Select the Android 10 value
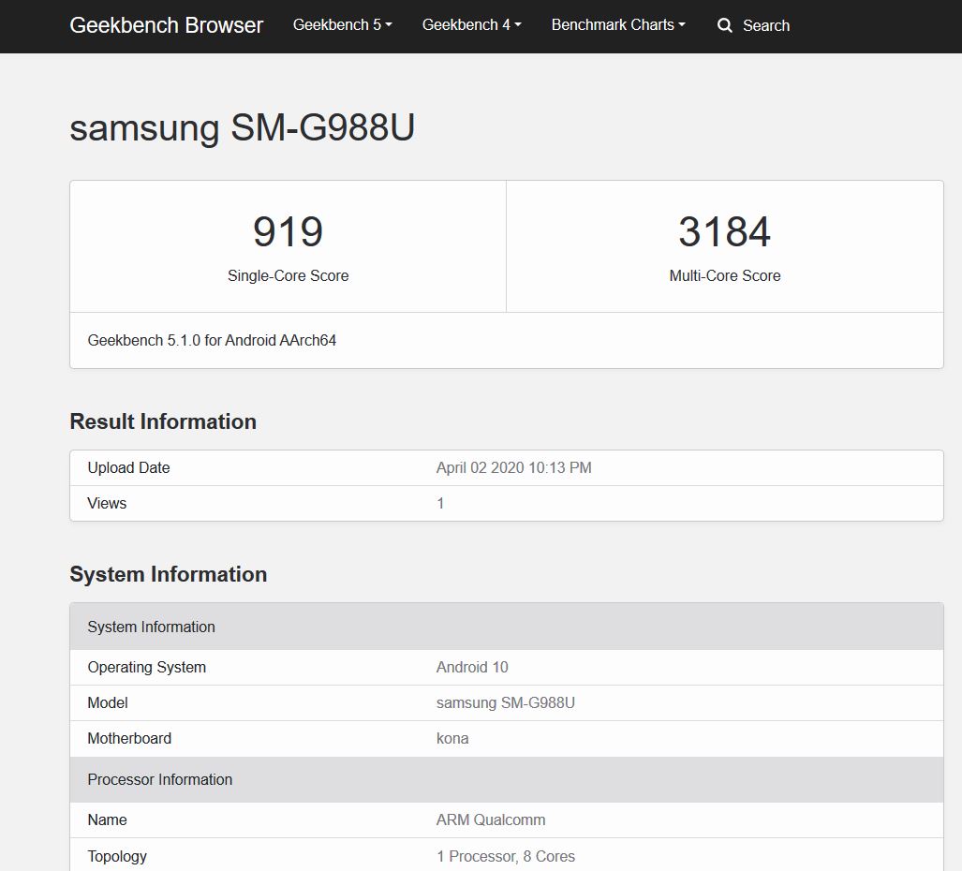Screen dimensions: 962x871 pos(472,668)
